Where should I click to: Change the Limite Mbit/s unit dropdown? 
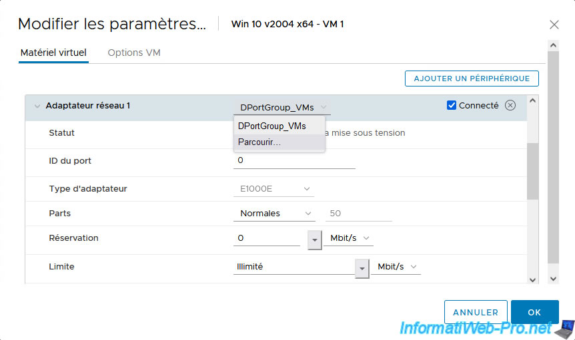pos(396,267)
